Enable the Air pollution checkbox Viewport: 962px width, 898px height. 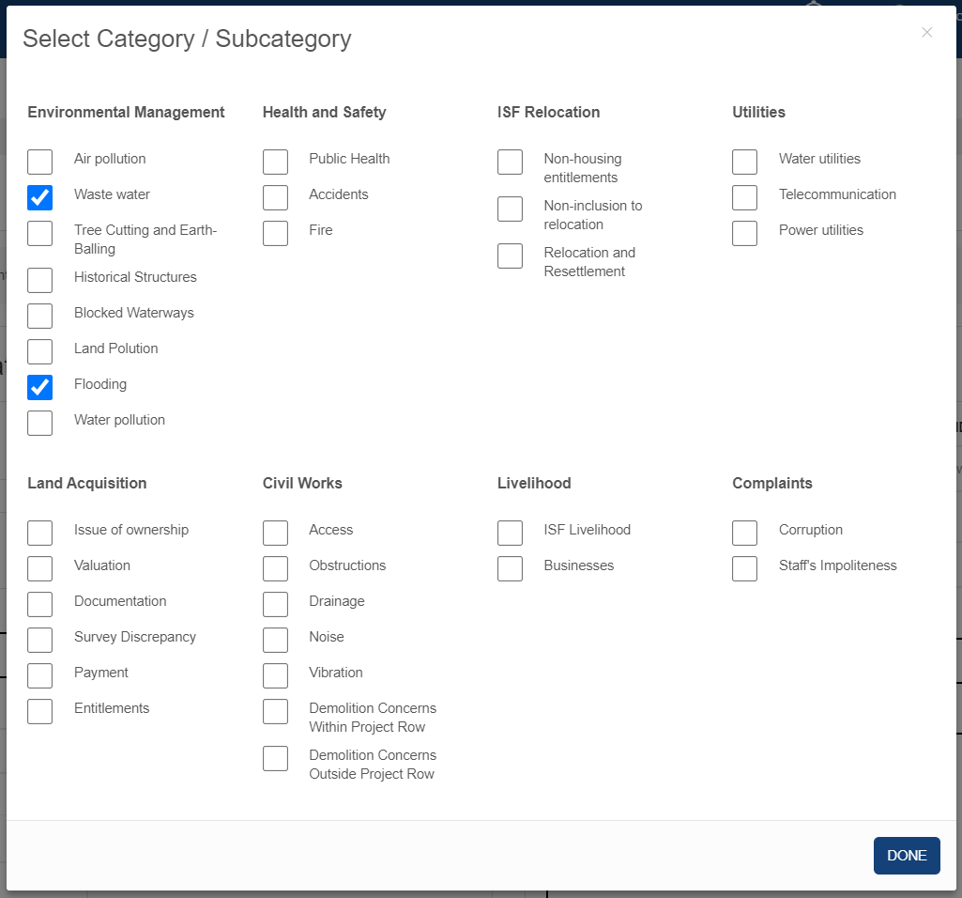point(40,162)
